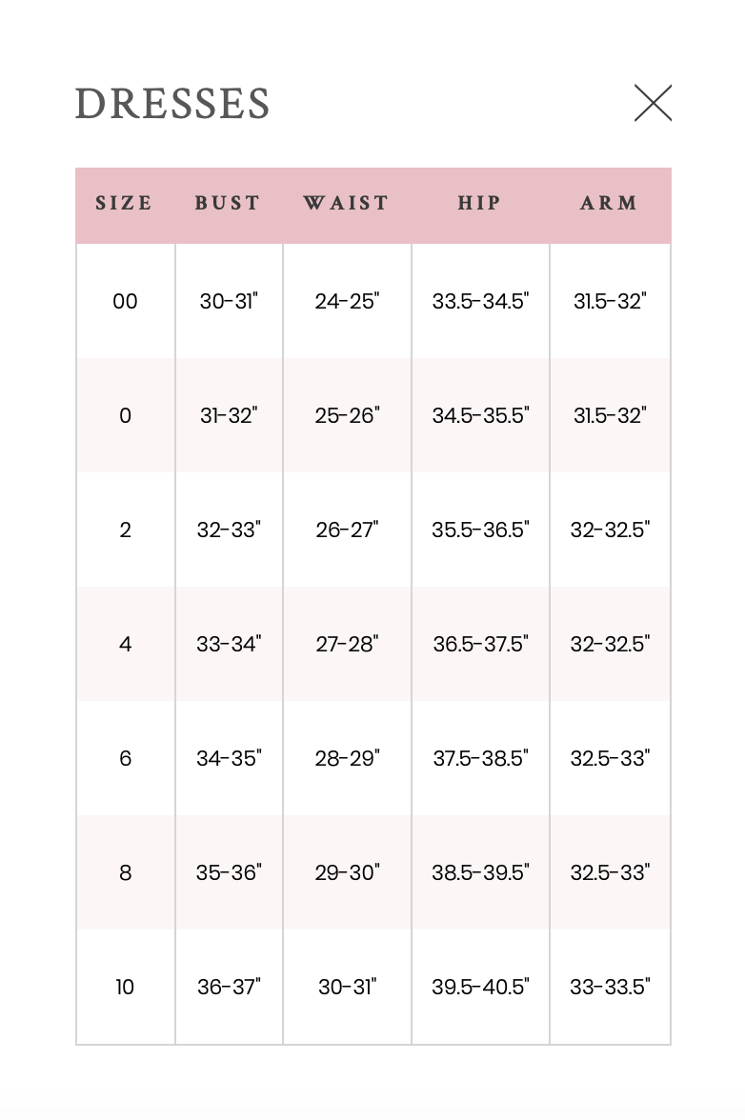Close the Dresses size chart
This screenshot has width=745, height=1120.
(653, 103)
